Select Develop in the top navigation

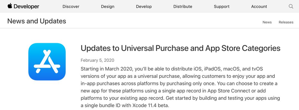point(144,6)
